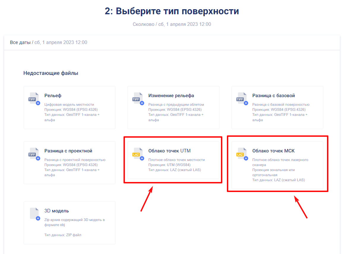Open the Все даты breadcrumb link
Image resolution: width=344 pixels, height=254 pixels.
pyautogui.click(x=20, y=42)
